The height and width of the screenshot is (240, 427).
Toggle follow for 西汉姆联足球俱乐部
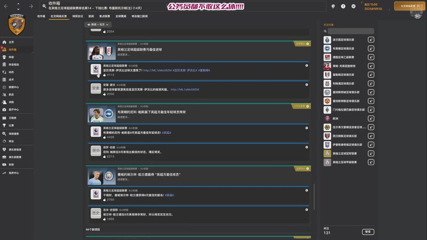pos(370,136)
